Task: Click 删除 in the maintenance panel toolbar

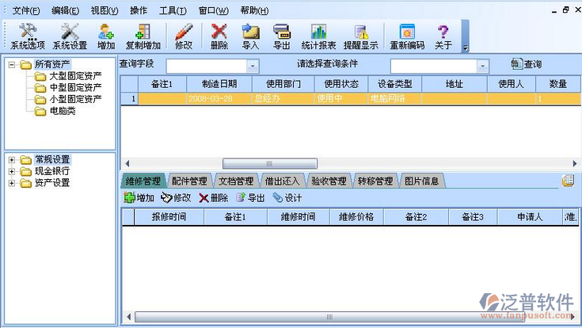Action: coord(214,197)
